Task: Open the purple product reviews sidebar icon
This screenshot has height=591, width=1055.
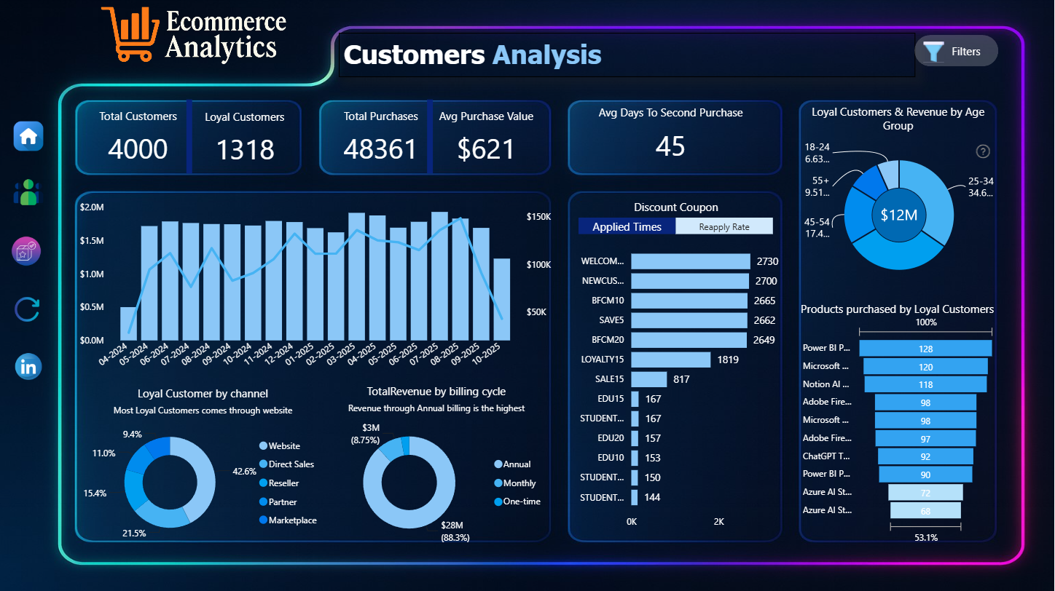Action: [27, 251]
